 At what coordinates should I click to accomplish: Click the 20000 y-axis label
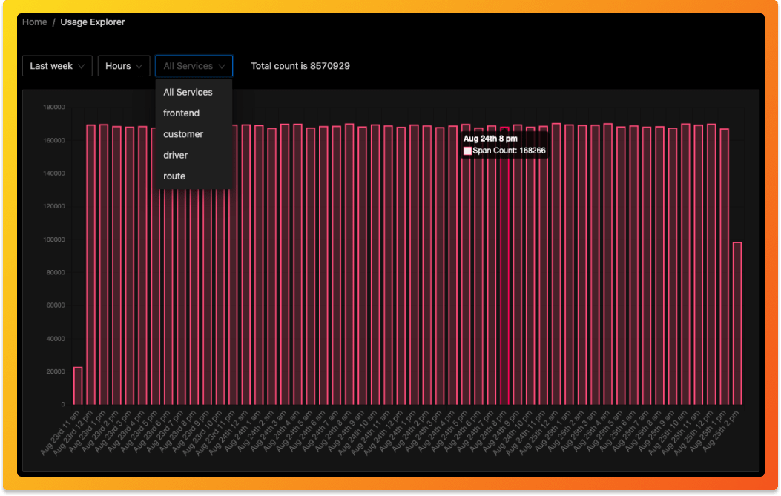[56, 371]
